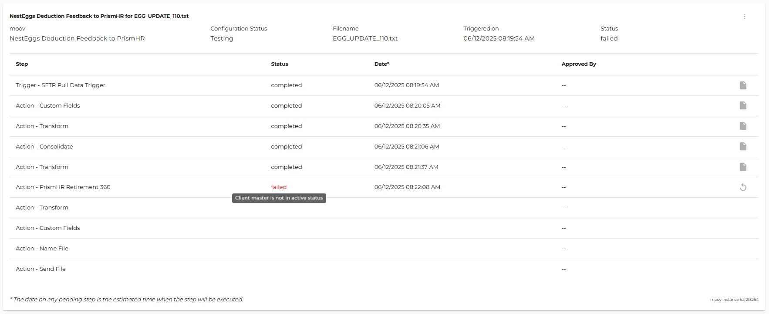Image resolution: width=769 pixels, height=314 pixels.
Task: Click the moov instance id text
Action: click(734, 300)
